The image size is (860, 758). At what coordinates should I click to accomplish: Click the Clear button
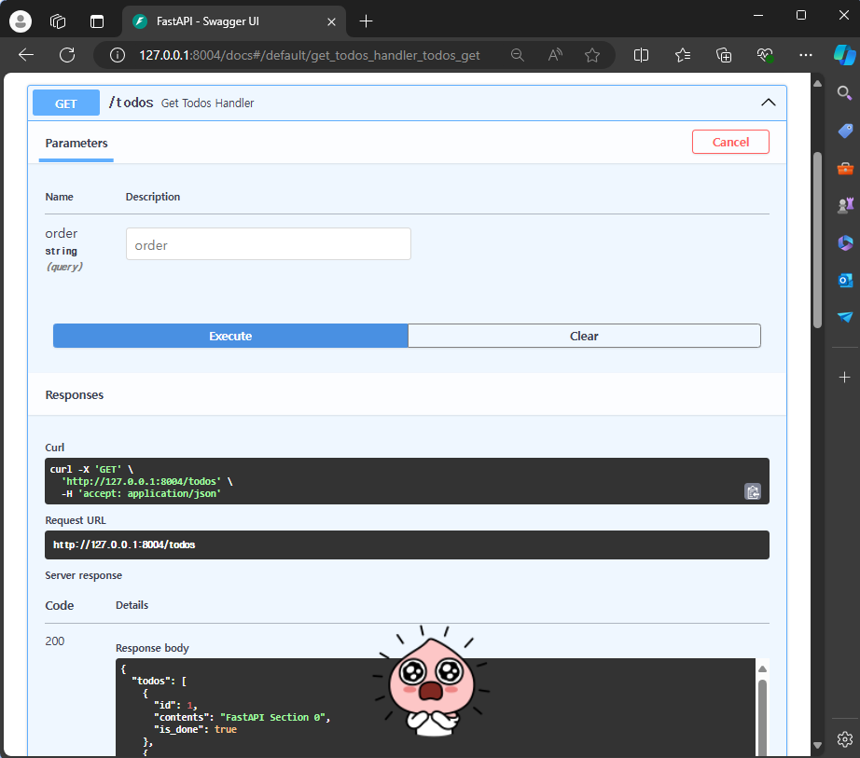(584, 336)
